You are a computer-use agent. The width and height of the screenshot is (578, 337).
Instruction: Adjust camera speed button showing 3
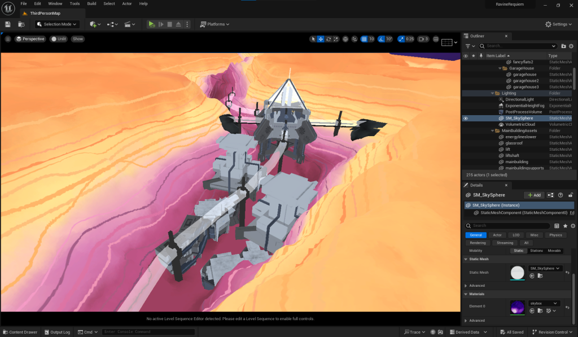click(423, 39)
